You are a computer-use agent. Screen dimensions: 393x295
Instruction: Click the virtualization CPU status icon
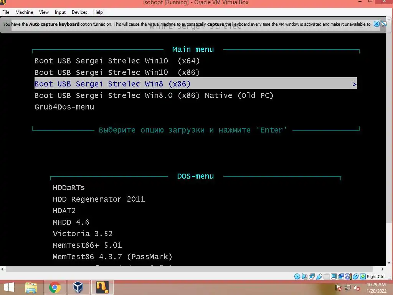click(x=348, y=277)
